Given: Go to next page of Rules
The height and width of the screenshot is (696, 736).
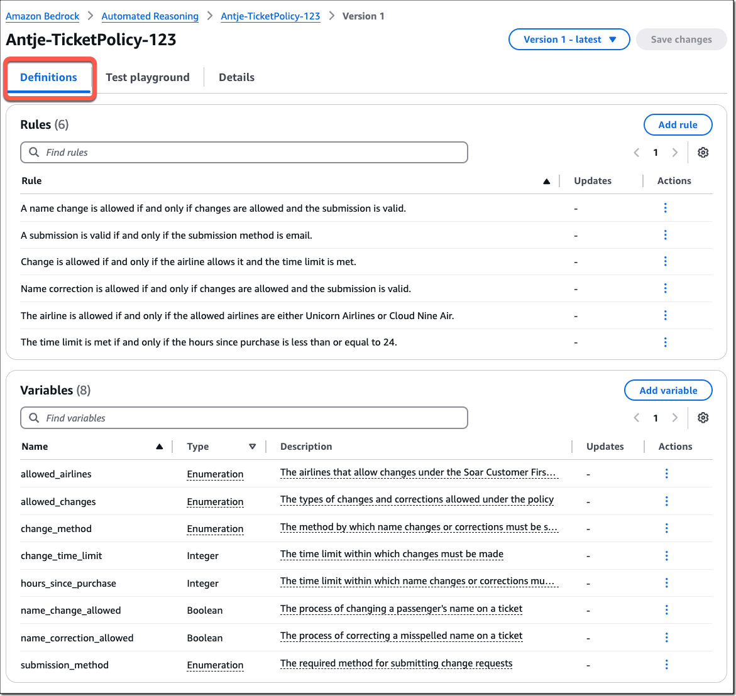Looking at the screenshot, I should click(674, 153).
